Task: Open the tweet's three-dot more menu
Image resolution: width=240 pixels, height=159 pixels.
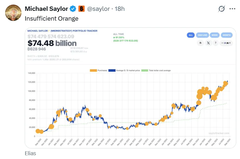Action: pos(232,9)
